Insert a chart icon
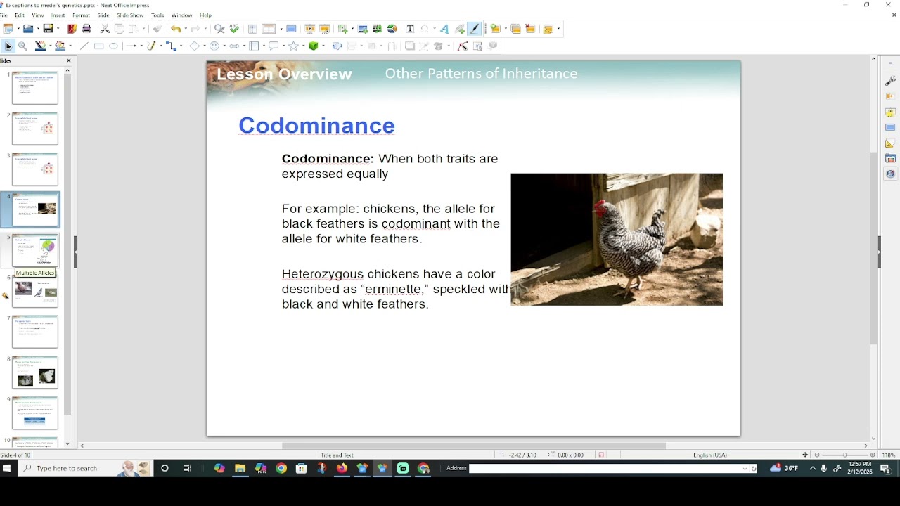The height and width of the screenshot is (506, 900). (392, 29)
